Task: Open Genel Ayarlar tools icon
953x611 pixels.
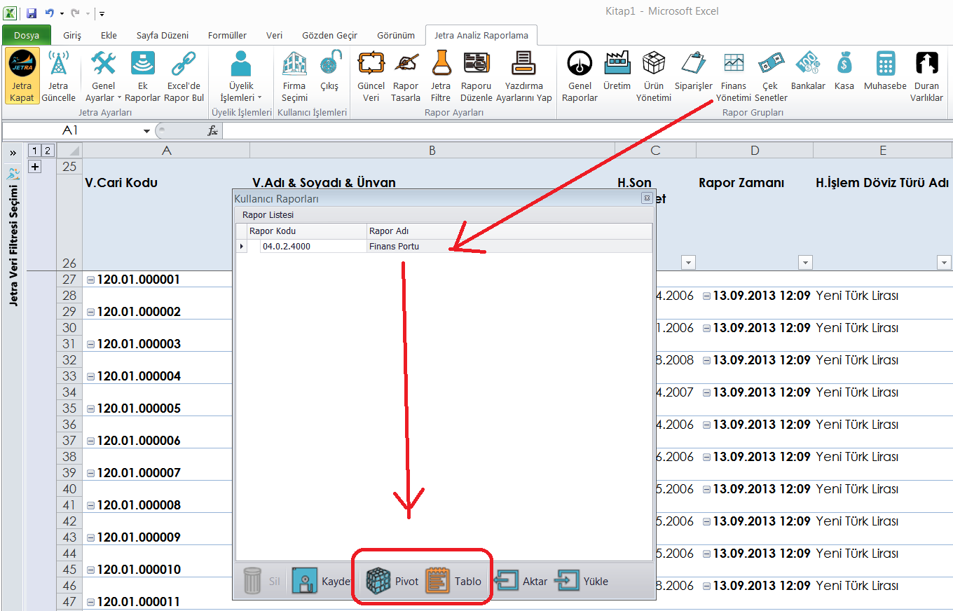Action: click(x=104, y=64)
